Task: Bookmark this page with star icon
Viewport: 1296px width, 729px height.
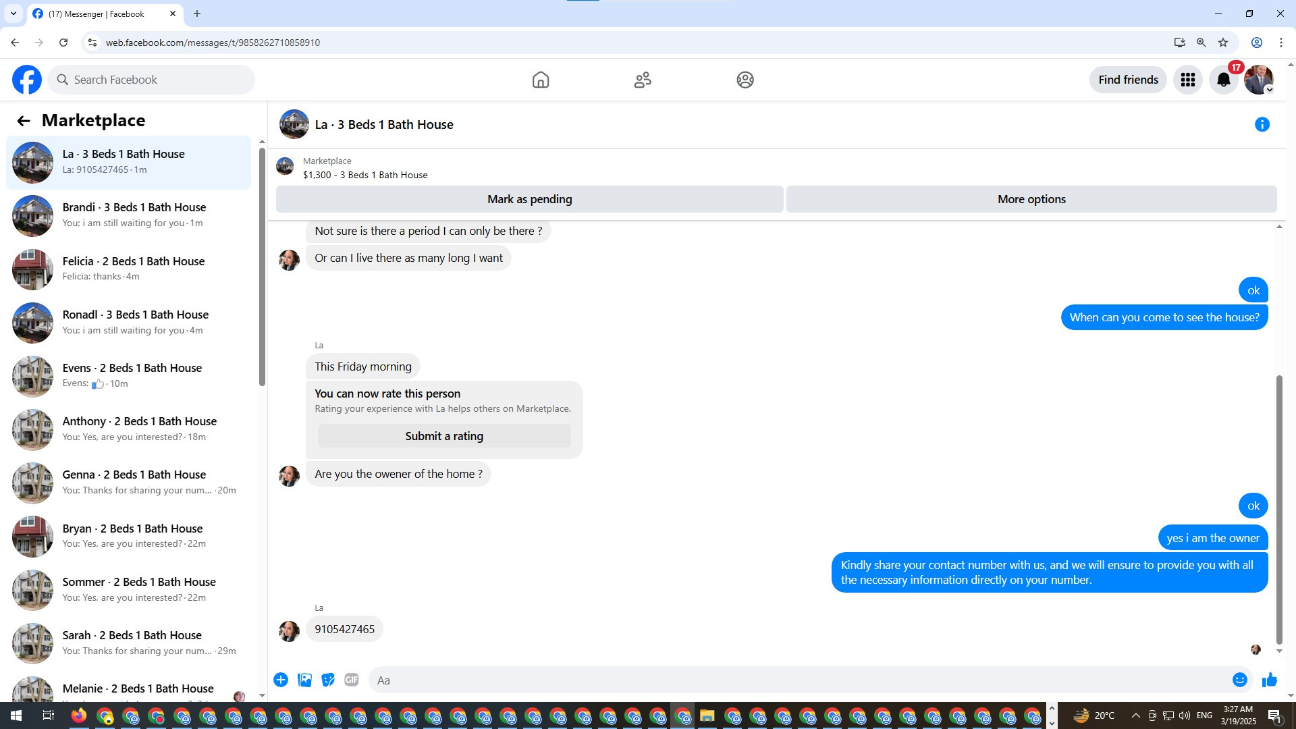Action: (x=1223, y=43)
